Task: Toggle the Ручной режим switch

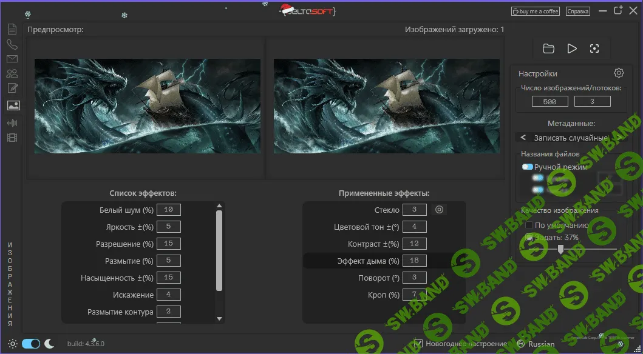Action: tap(528, 167)
